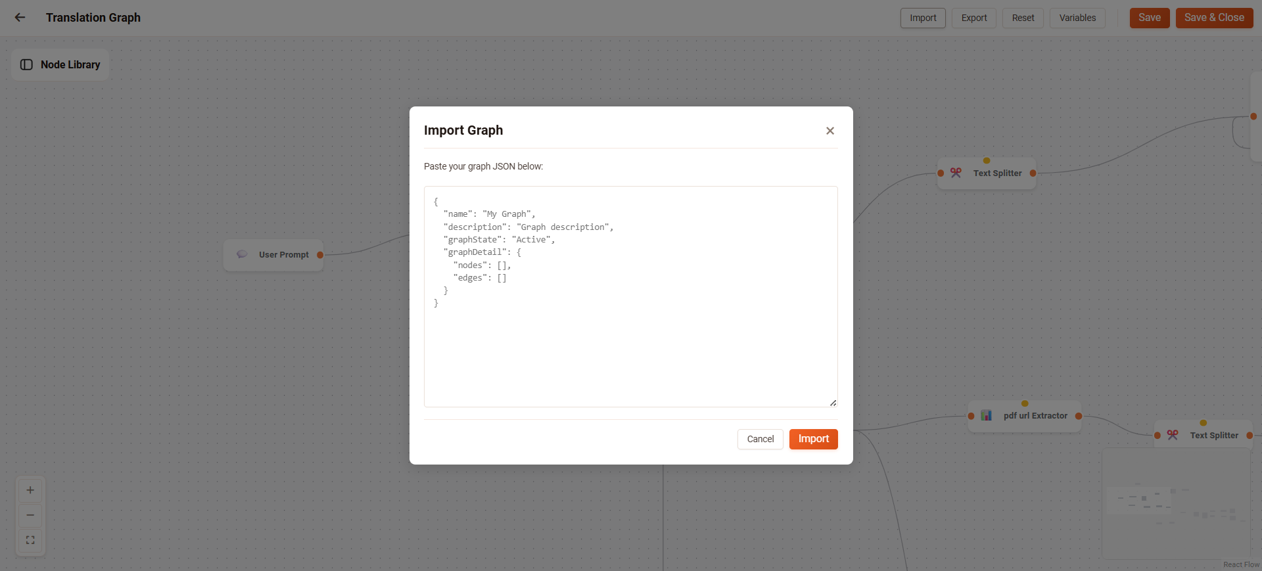Screen dimensions: 1262x571
Task: Fit the graph to view
Action: pos(30,540)
